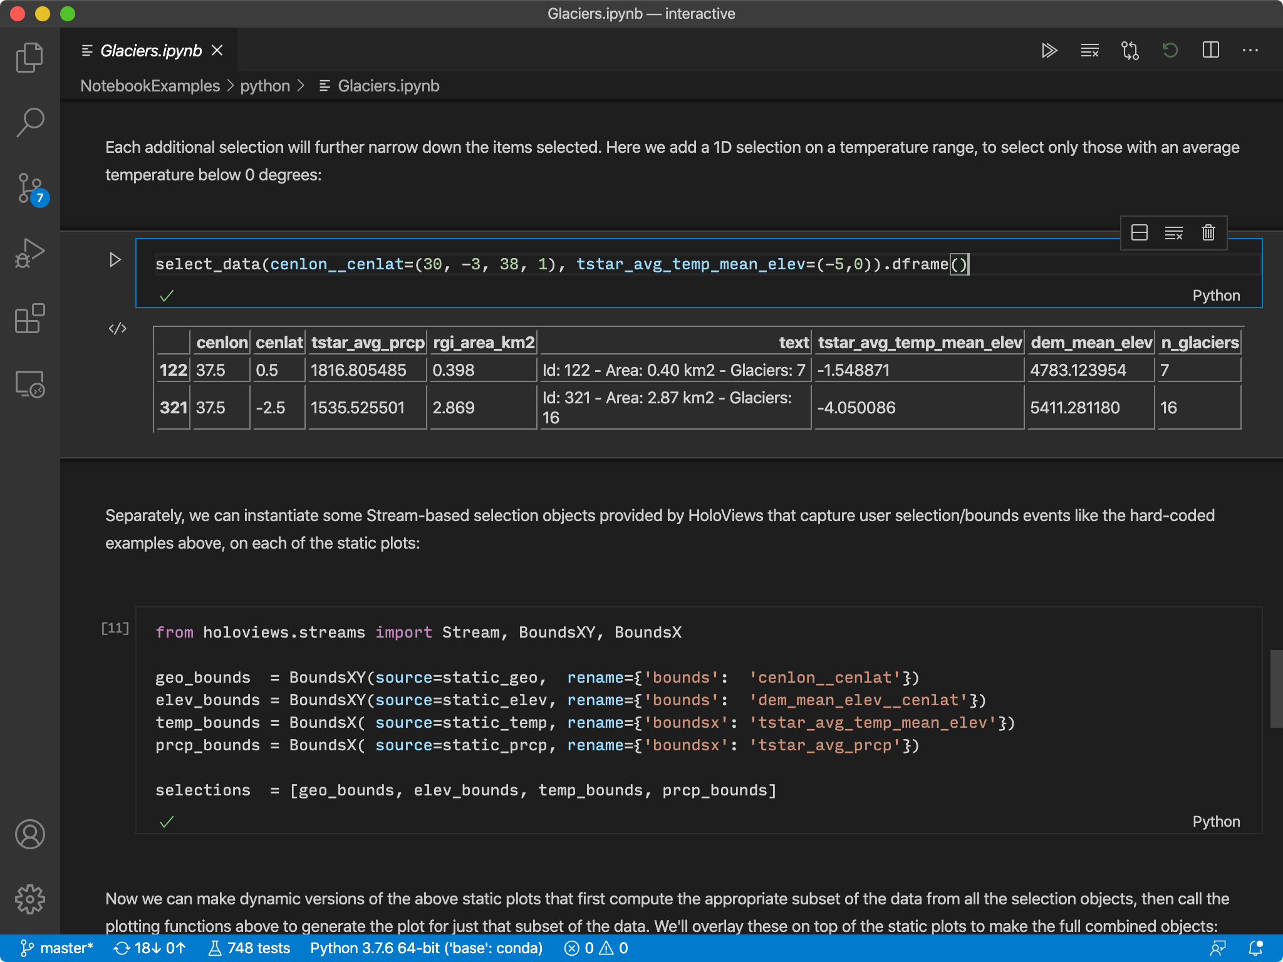
Task: Open notifications bell in status bar
Action: point(1256,948)
